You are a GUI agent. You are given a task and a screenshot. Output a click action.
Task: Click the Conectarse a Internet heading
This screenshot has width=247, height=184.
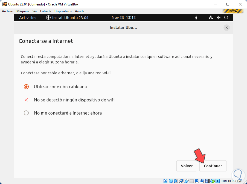click(x=46, y=41)
